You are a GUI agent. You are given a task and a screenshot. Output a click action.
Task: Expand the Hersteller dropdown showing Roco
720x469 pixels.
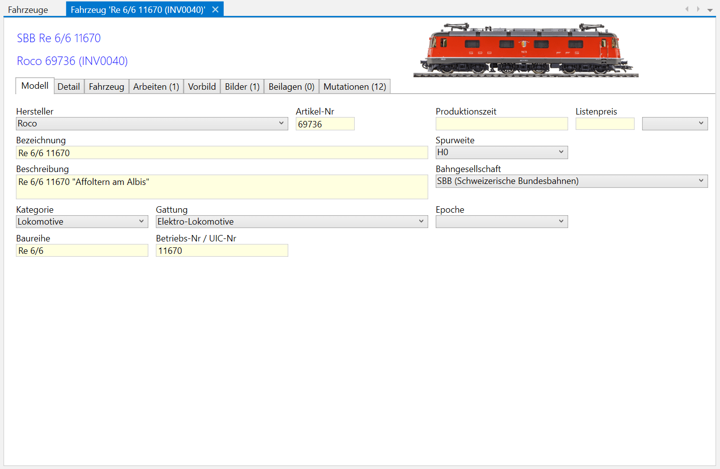tap(152, 123)
